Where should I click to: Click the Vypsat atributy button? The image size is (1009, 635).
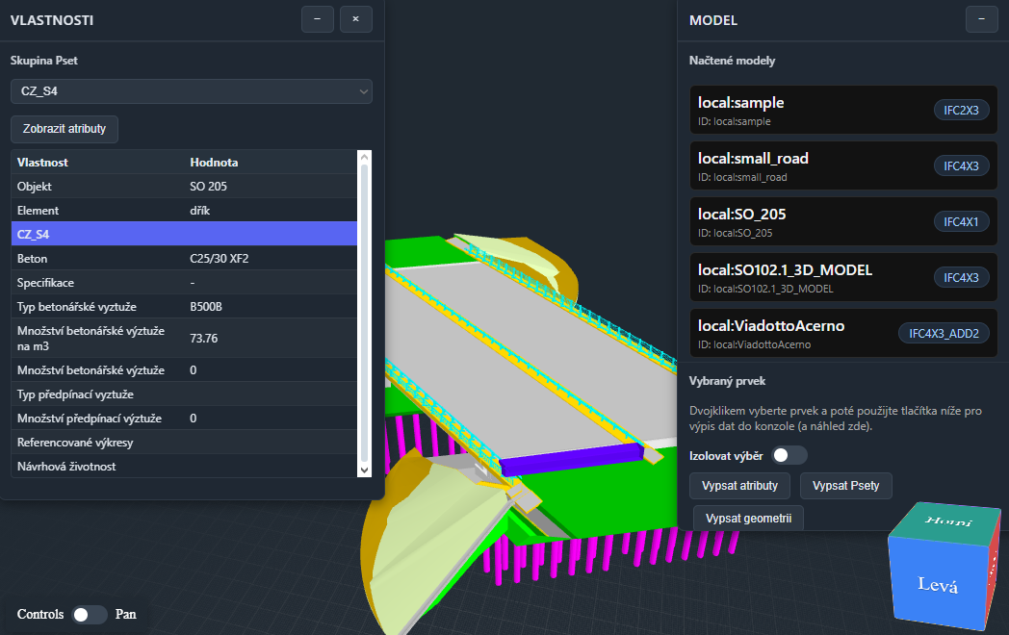pyautogui.click(x=739, y=485)
